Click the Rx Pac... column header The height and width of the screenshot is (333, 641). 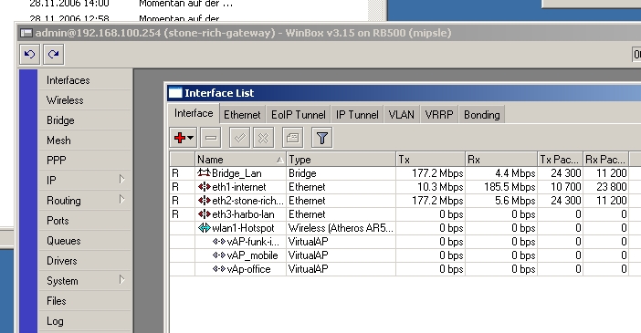click(605, 160)
